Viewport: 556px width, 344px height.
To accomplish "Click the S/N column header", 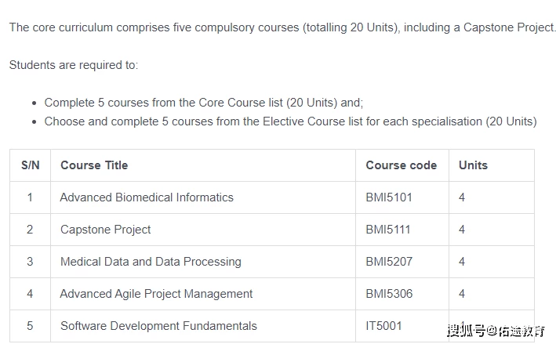I will click(x=30, y=165).
